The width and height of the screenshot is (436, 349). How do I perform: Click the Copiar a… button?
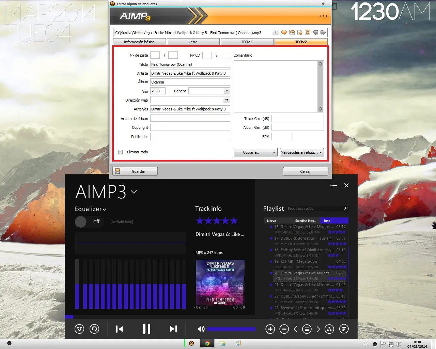[x=252, y=152]
